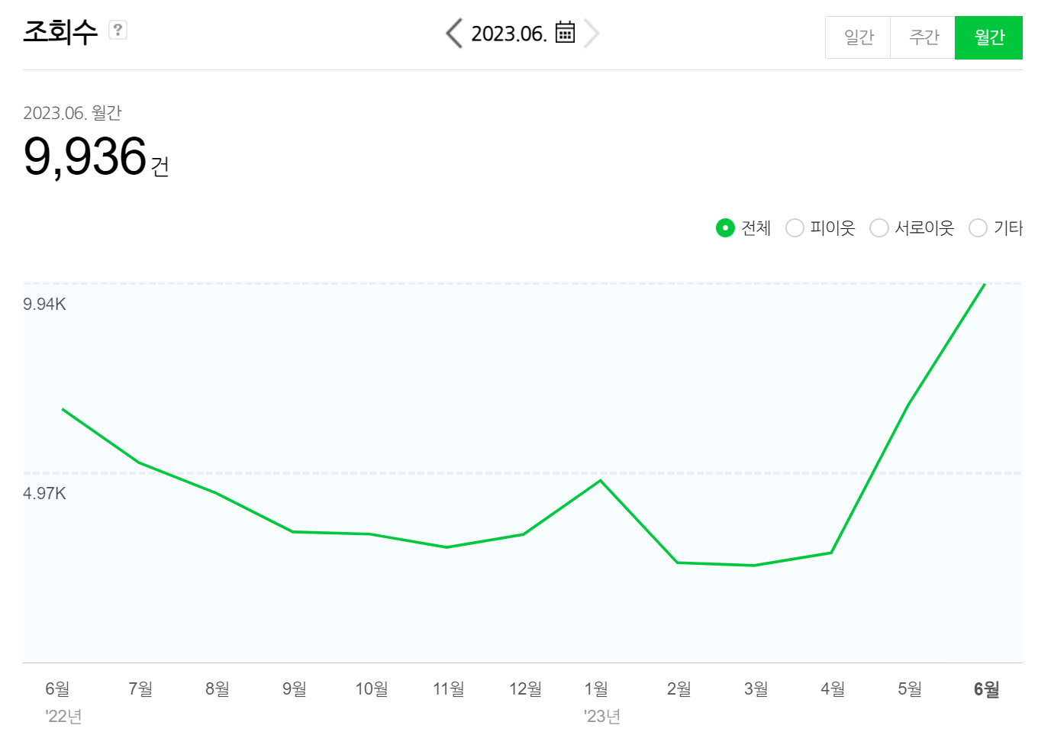Screen dimensions: 1038x748
Task: Go to previous month with left chevron
Action: click(454, 34)
